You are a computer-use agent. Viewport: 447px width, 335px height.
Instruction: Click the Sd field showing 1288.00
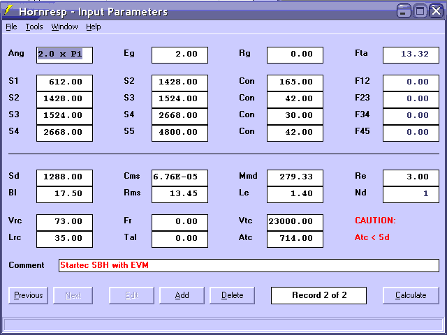[64, 178]
